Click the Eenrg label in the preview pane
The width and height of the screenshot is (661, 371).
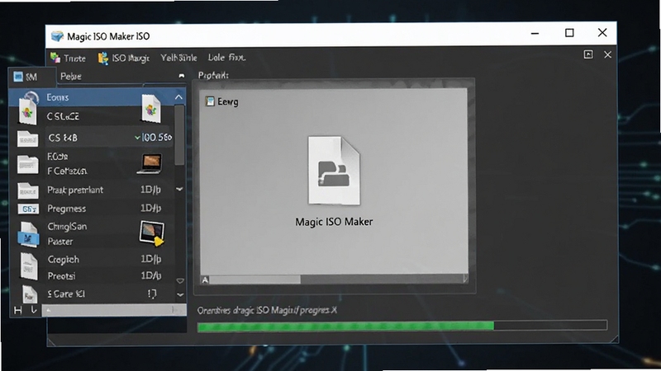[228, 101]
